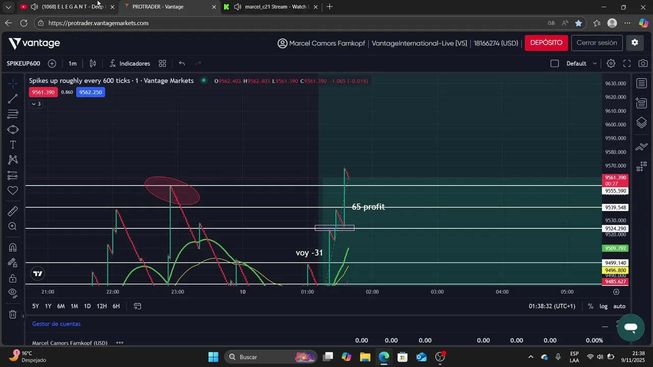Set the chart range to 5Y
Screen dimensions: 653x367
click(36, 306)
